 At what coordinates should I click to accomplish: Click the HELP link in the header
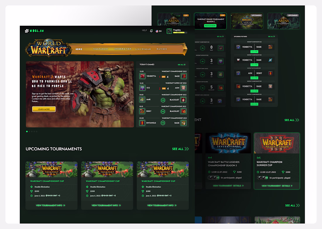point(144,30)
